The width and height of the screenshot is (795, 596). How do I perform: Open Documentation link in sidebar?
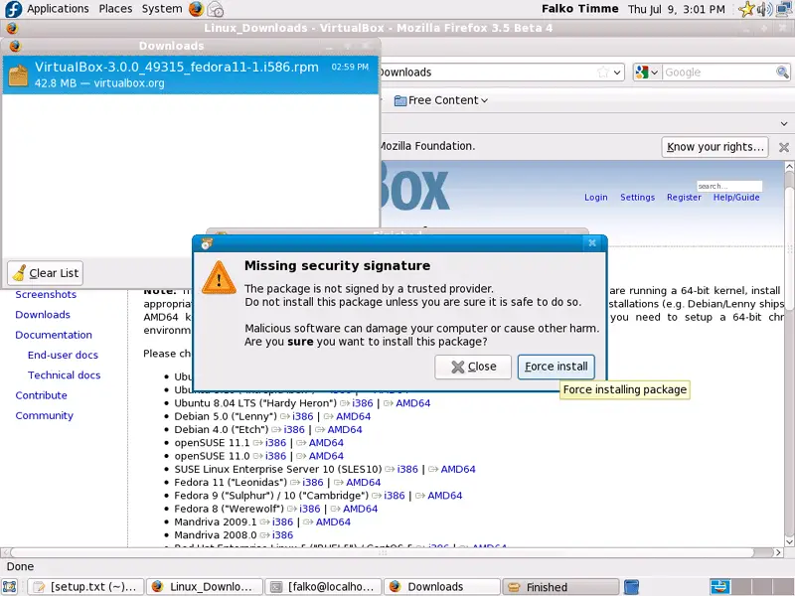click(54, 335)
